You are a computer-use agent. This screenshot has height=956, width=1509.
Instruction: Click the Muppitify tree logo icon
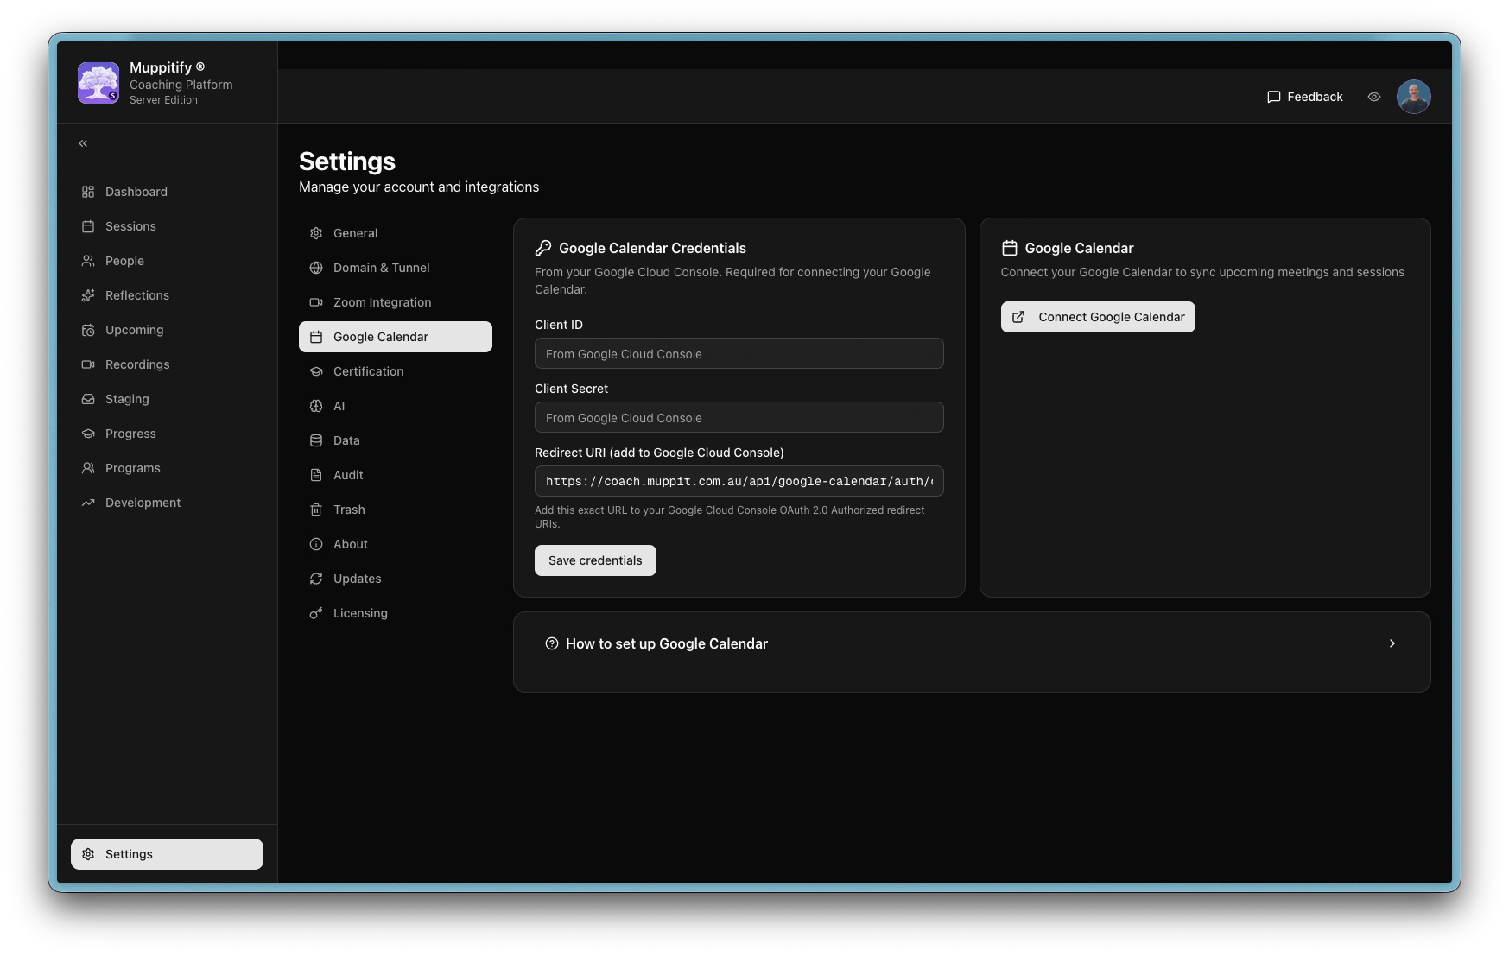[98, 83]
